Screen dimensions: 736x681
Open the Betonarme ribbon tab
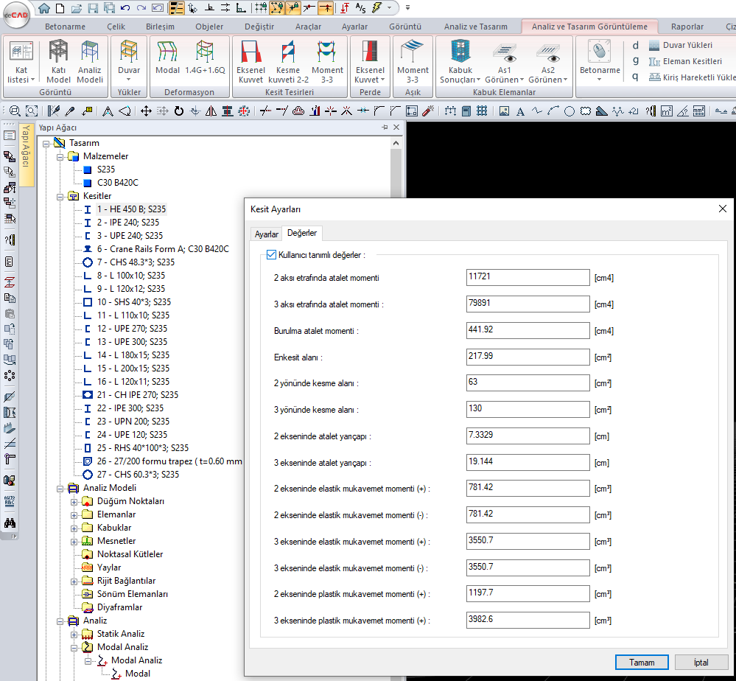coord(66,27)
